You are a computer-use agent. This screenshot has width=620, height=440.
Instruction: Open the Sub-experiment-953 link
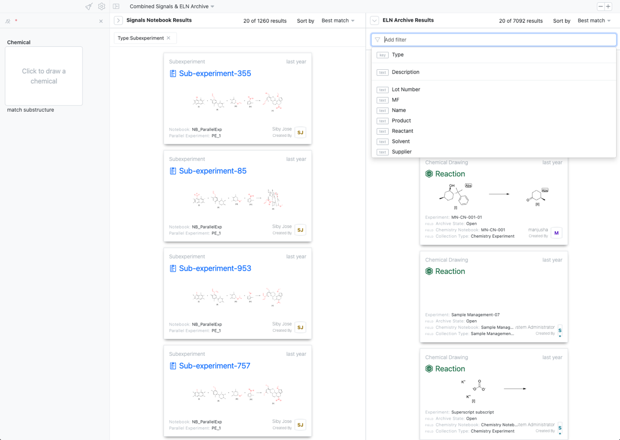[215, 268]
